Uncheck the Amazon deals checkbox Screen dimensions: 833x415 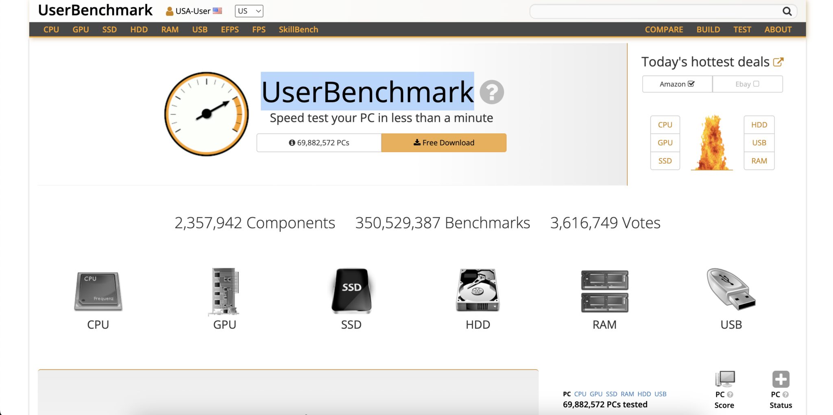click(x=692, y=83)
